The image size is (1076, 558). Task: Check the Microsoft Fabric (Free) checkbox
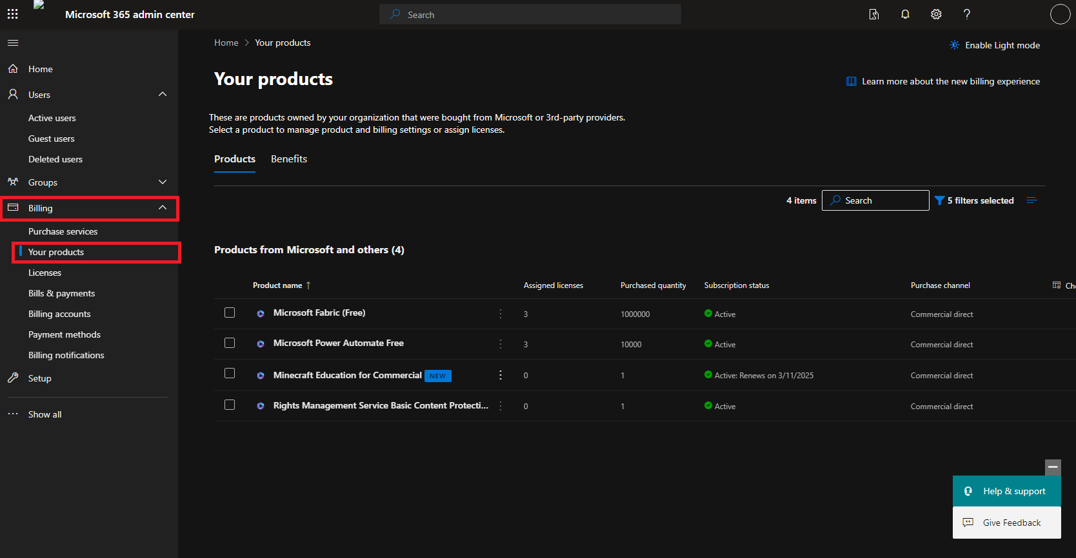coord(230,313)
